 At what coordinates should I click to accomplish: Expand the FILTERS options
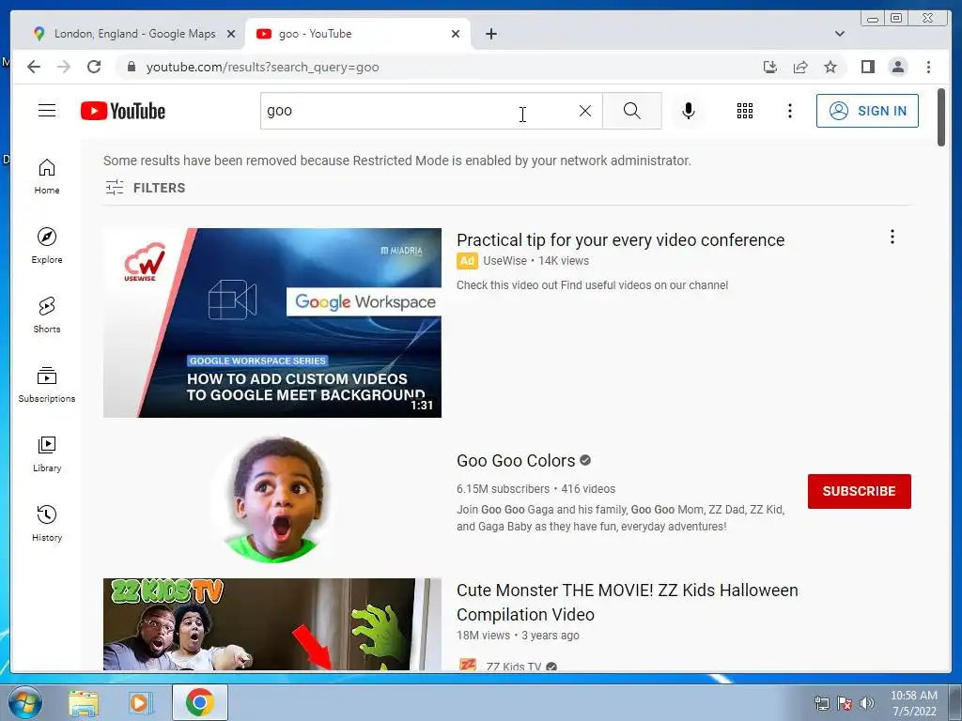pos(146,188)
